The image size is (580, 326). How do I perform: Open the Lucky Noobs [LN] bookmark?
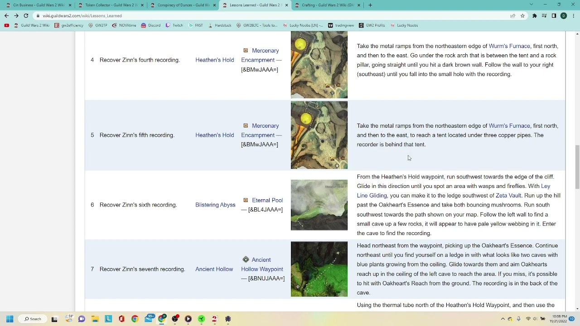click(x=303, y=25)
